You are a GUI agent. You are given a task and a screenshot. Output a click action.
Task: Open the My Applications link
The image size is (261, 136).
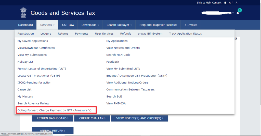pos(117,41)
